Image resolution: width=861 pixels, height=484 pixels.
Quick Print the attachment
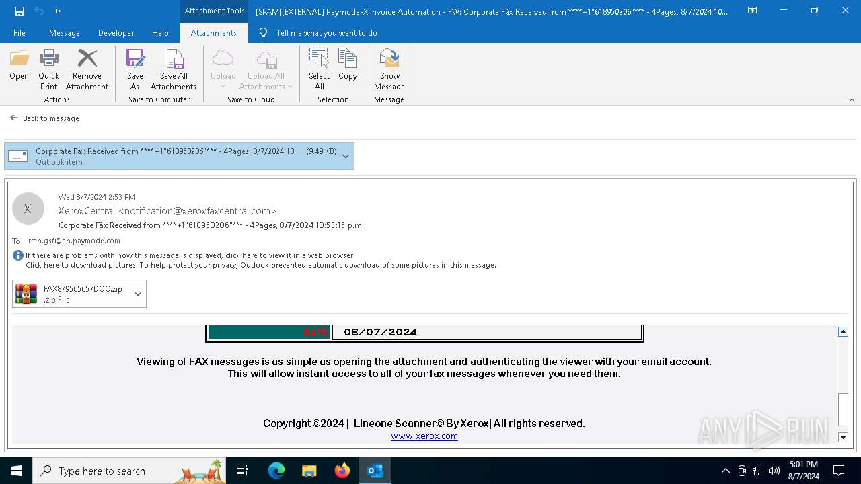click(x=48, y=69)
